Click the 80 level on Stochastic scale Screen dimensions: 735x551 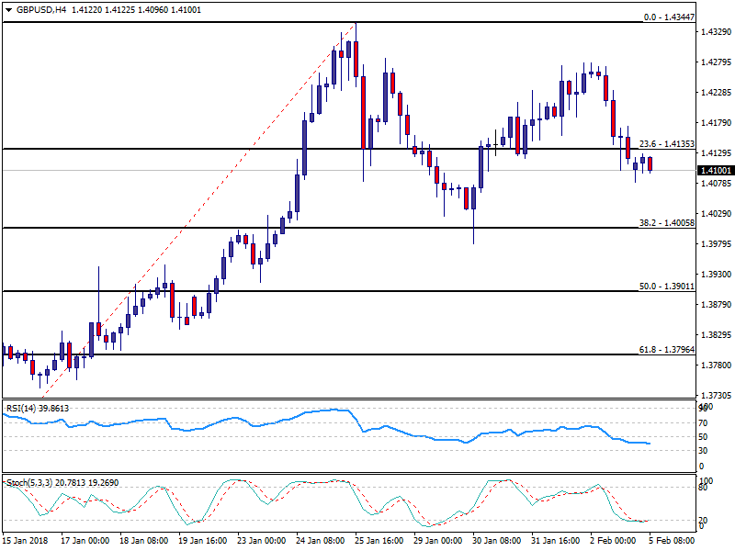[x=704, y=489]
